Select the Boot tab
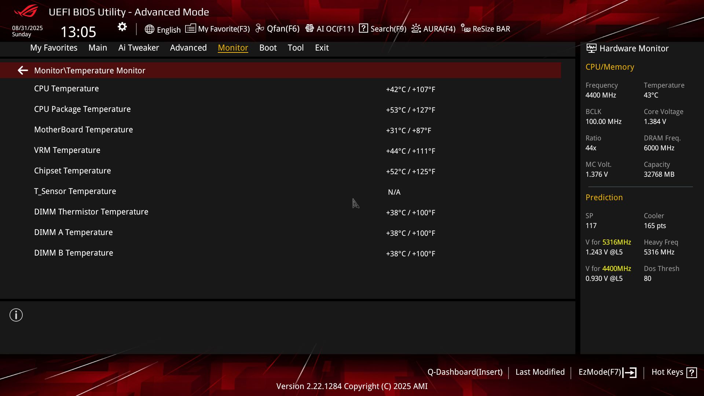This screenshot has height=396, width=704. click(x=268, y=48)
